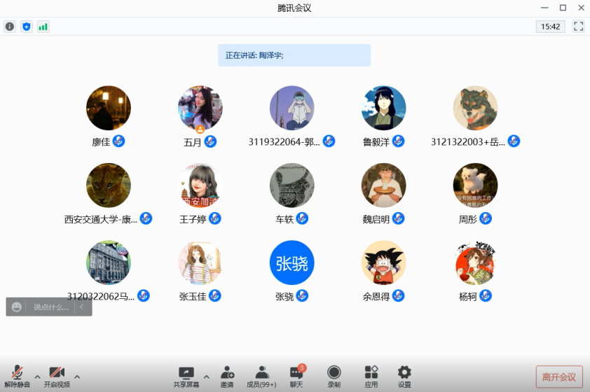
Task: Unmute microphone (解除静音)
Action: (17, 377)
